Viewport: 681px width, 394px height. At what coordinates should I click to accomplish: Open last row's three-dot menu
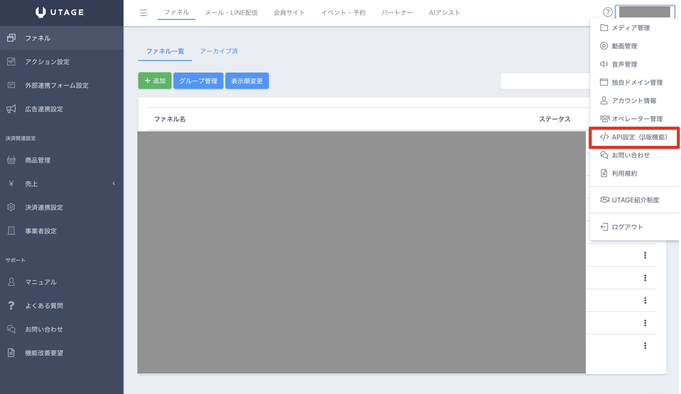coord(645,346)
